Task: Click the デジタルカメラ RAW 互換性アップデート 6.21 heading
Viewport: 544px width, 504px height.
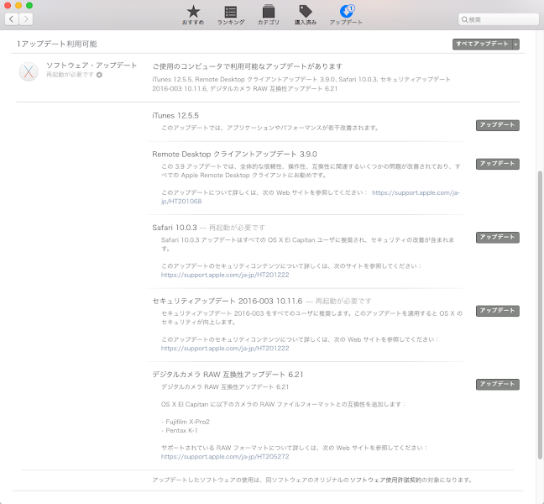Action: (228, 375)
